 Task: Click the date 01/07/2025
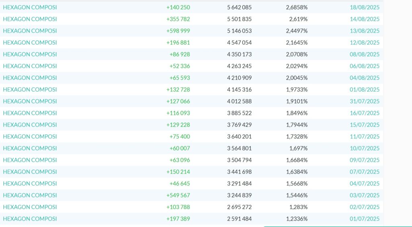pyautogui.click(x=365, y=219)
